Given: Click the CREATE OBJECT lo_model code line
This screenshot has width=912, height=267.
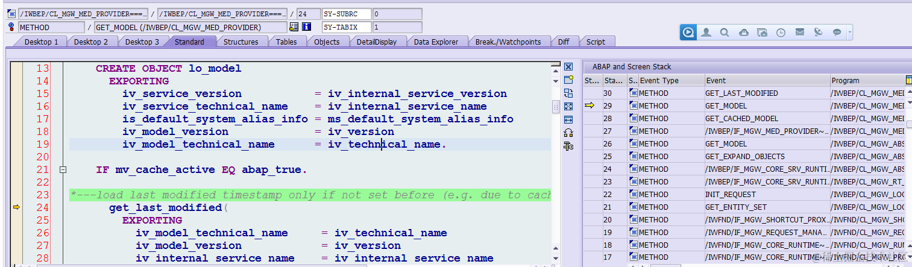Looking at the screenshot, I should point(168,68).
